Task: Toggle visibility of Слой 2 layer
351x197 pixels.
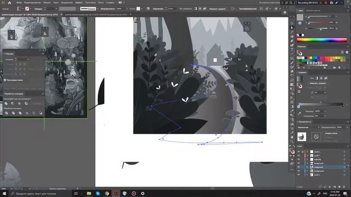Action: [298, 152]
